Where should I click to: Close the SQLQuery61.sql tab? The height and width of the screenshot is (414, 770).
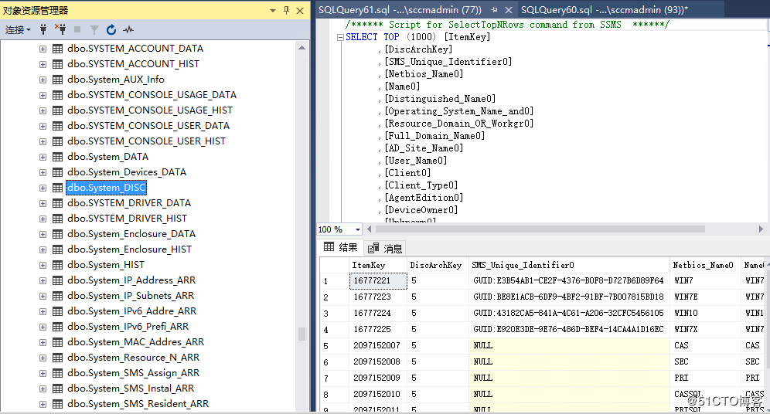coord(509,10)
